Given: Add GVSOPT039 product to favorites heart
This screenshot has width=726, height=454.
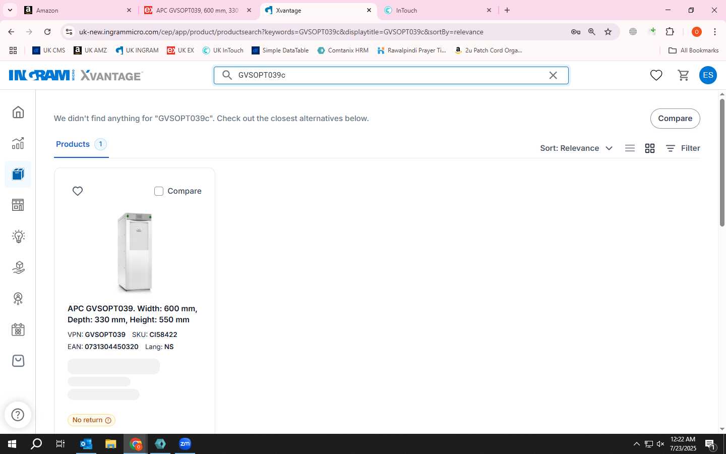Looking at the screenshot, I should (78, 191).
